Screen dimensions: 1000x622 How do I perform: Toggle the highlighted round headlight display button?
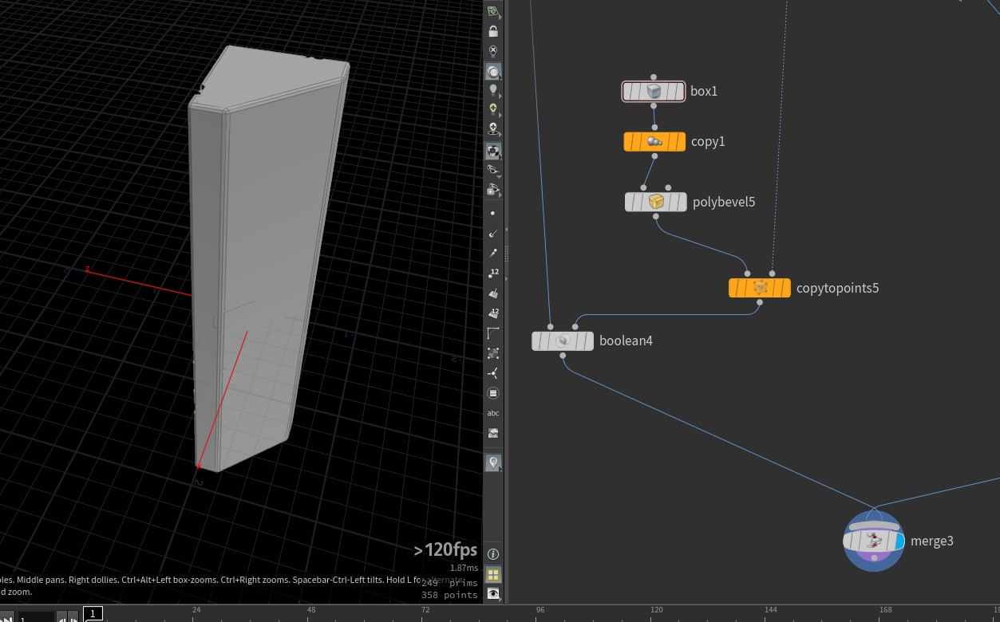coord(493,72)
